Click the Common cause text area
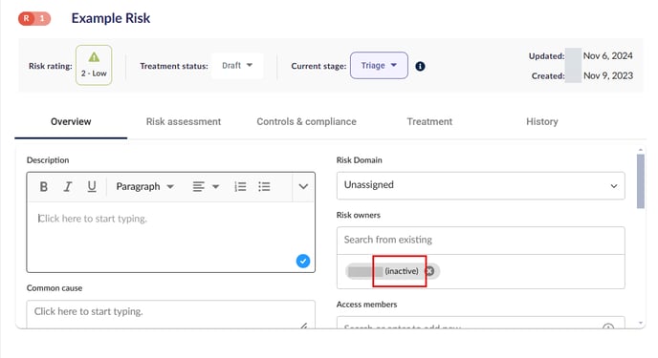658x358 pixels. pyautogui.click(x=171, y=314)
